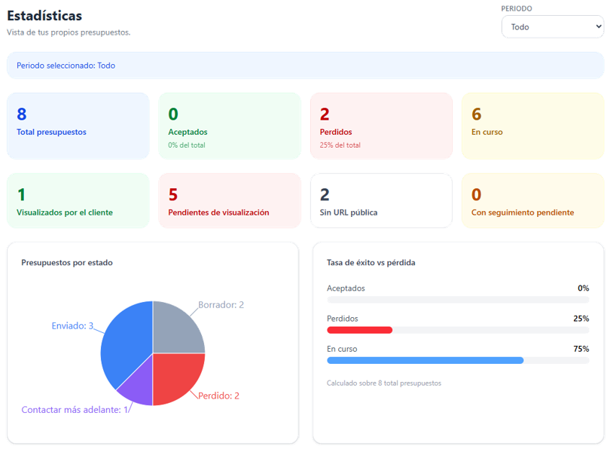The height and width of the screenshot is (449, 610).
Task: Click the black Sin URL pública card
Action: (x=381, y=200)
